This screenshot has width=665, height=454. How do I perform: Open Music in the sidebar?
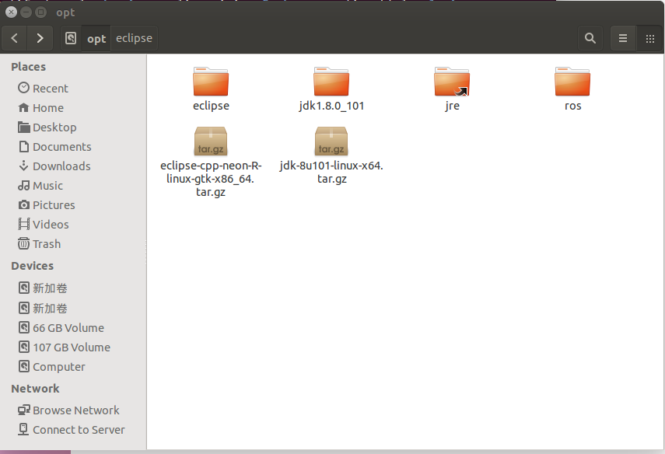click(x=73, y=186)
